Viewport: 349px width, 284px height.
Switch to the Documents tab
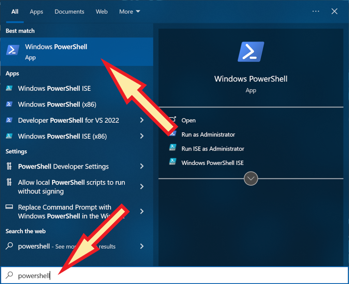click(x=70, y=12)
